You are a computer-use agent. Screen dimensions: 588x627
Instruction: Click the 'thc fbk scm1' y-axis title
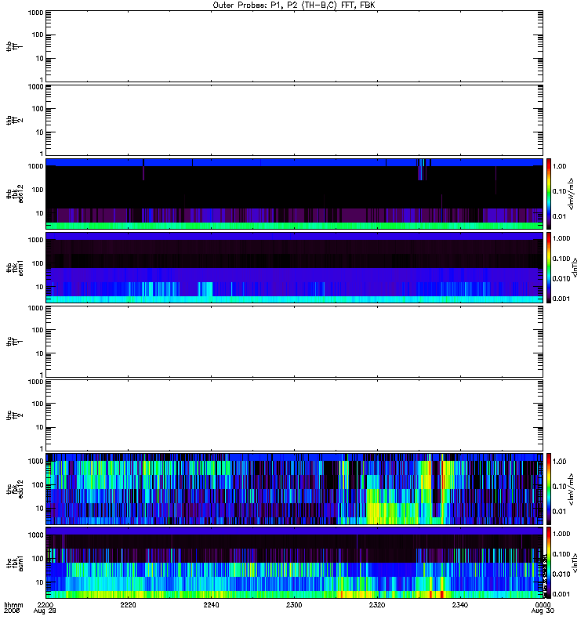click(x=15, y=563)
